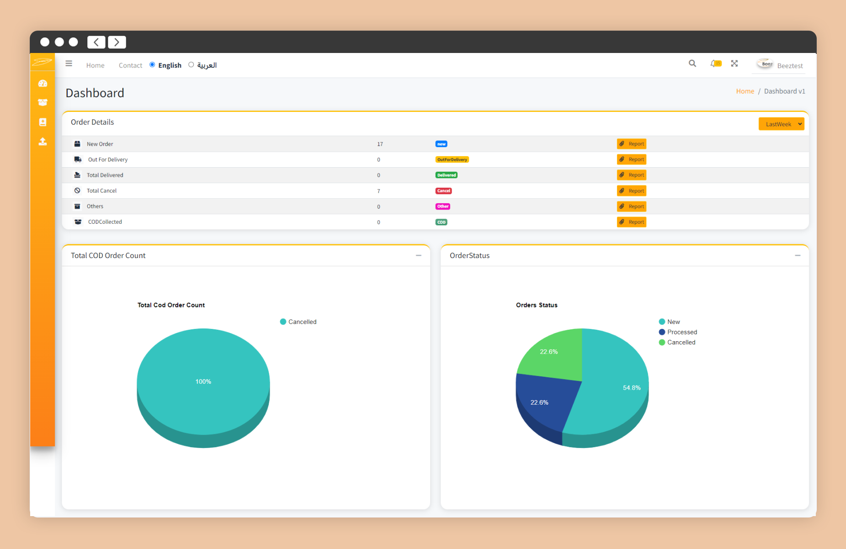This screenshot has width=846, height=549.
Task: Open the notifications bell
Action: click(x=714, y=64)
